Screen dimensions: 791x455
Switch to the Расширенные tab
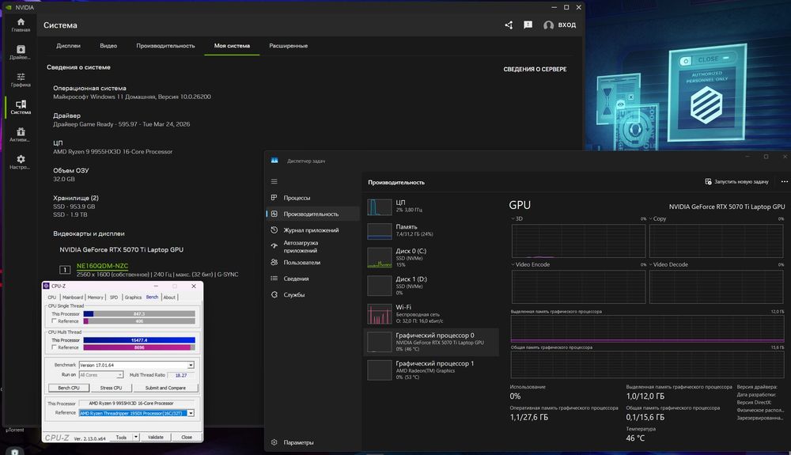(289, 45)
